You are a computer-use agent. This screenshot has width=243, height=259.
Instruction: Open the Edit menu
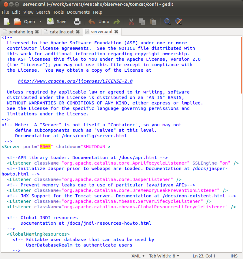[x=16, y=12]
